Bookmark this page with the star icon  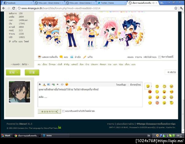click(x=176, y=8)
